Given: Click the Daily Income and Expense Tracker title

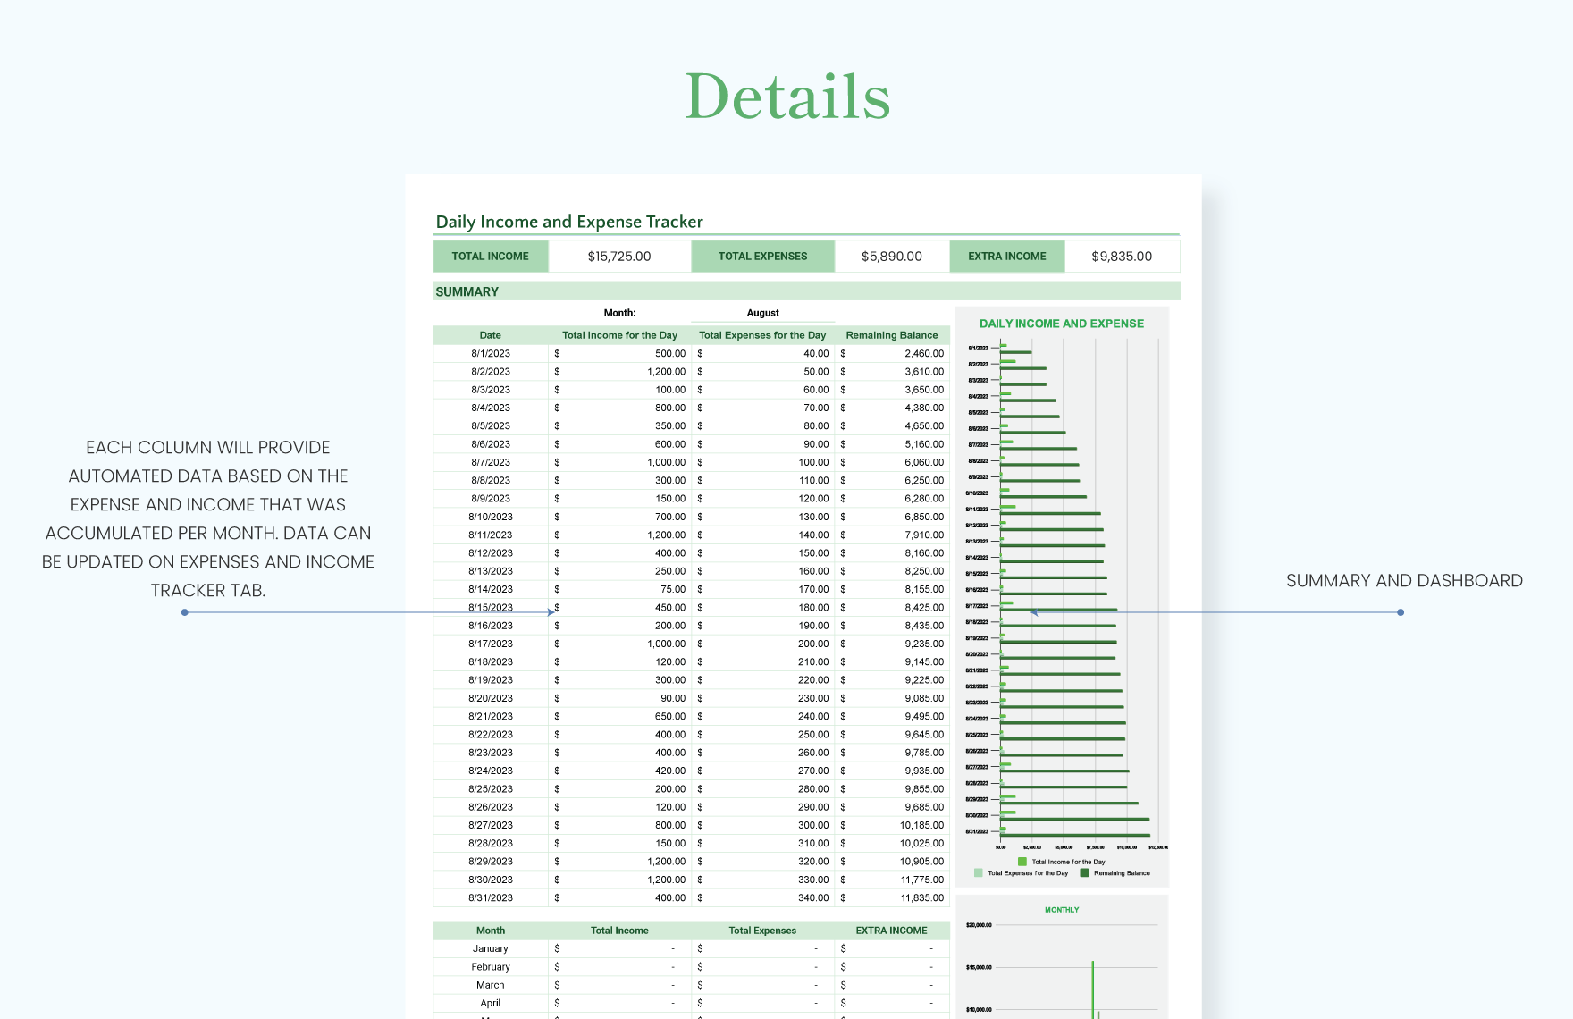Looking at the screenshot, I should (568, 221).
